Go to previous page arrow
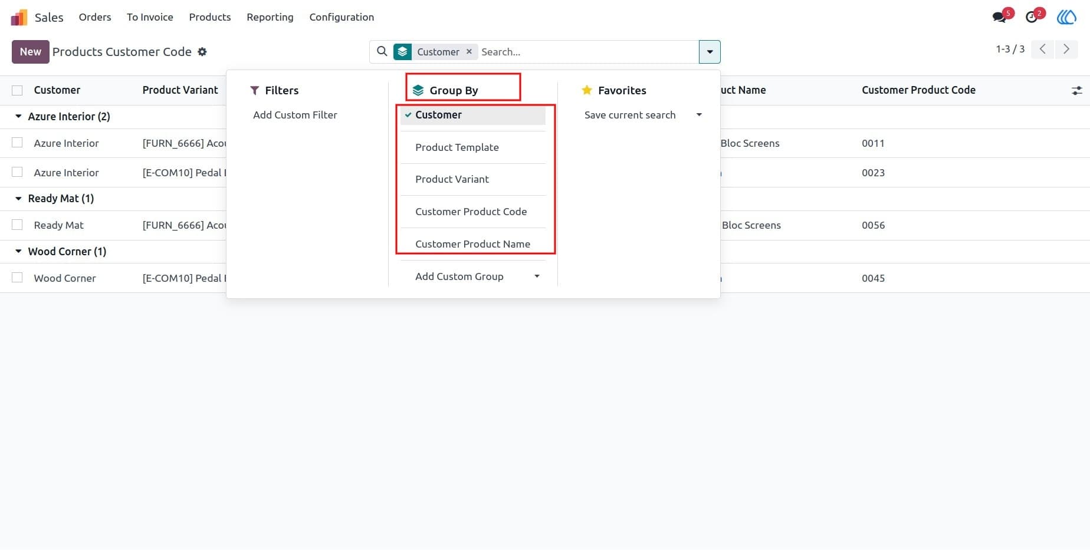The width and height of the screenshot is (1090, 550). (1043, 49)
